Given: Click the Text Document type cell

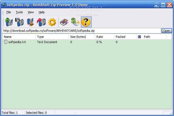Looking at the screenshot, I should [x=47, y=42].
